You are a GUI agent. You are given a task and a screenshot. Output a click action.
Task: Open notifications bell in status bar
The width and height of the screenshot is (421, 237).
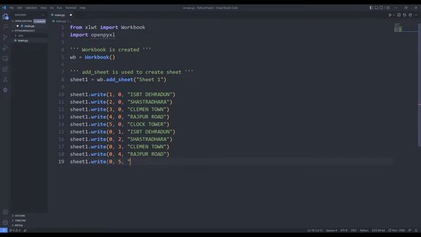(x=416, y=230)
